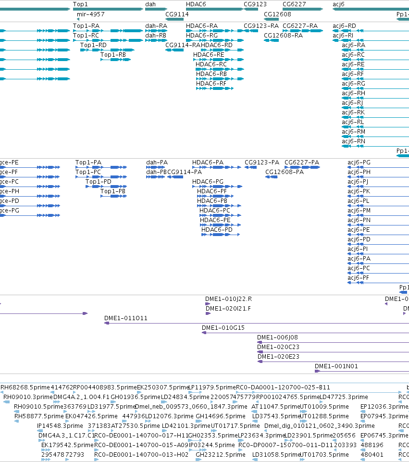
Task: Select the Top1 gene span bar
Action: [108, 9]
